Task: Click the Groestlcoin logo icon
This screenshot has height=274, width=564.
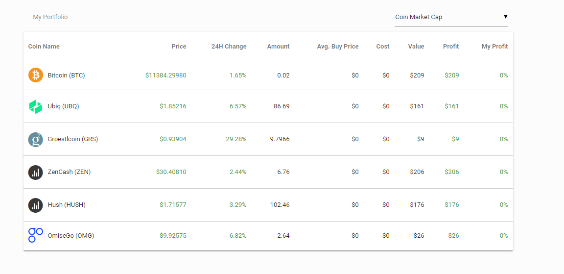Action: click(x=36, y=139)
